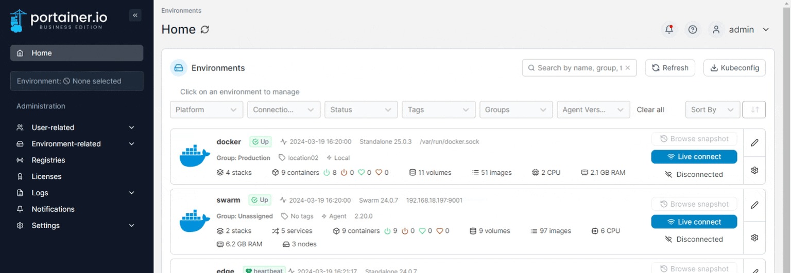Click the 9 containers cube in docker row
791x273 pixels.
click(276, 173)
